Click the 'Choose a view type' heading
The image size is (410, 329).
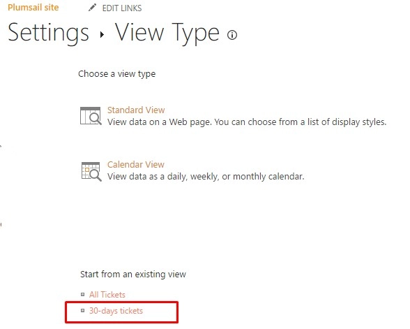click(117, 74)
